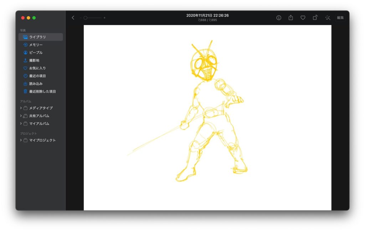Click the プロジェクト section header
365x231 pixels.
pyautogui.click(x=29, y=133)
